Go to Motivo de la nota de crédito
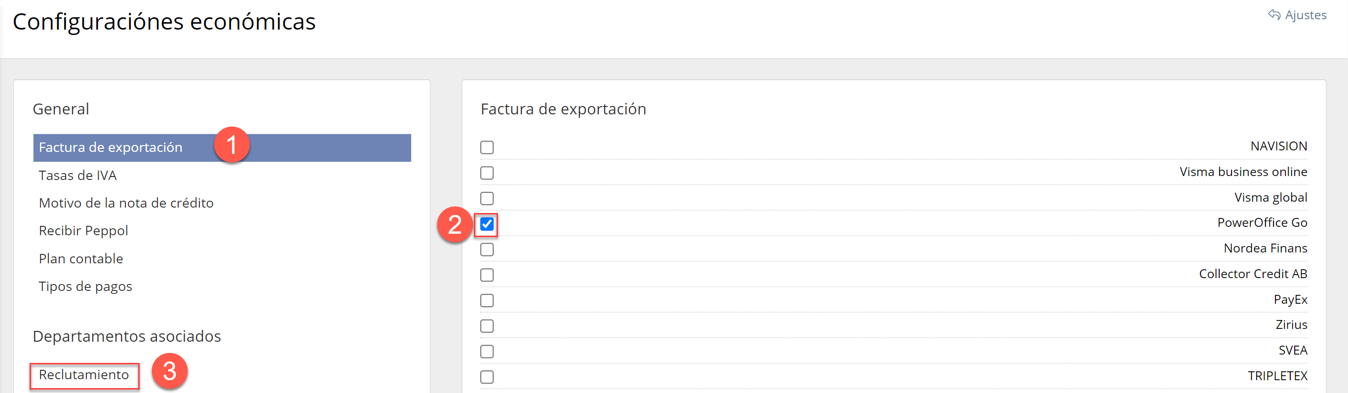 tap(126, 203)
